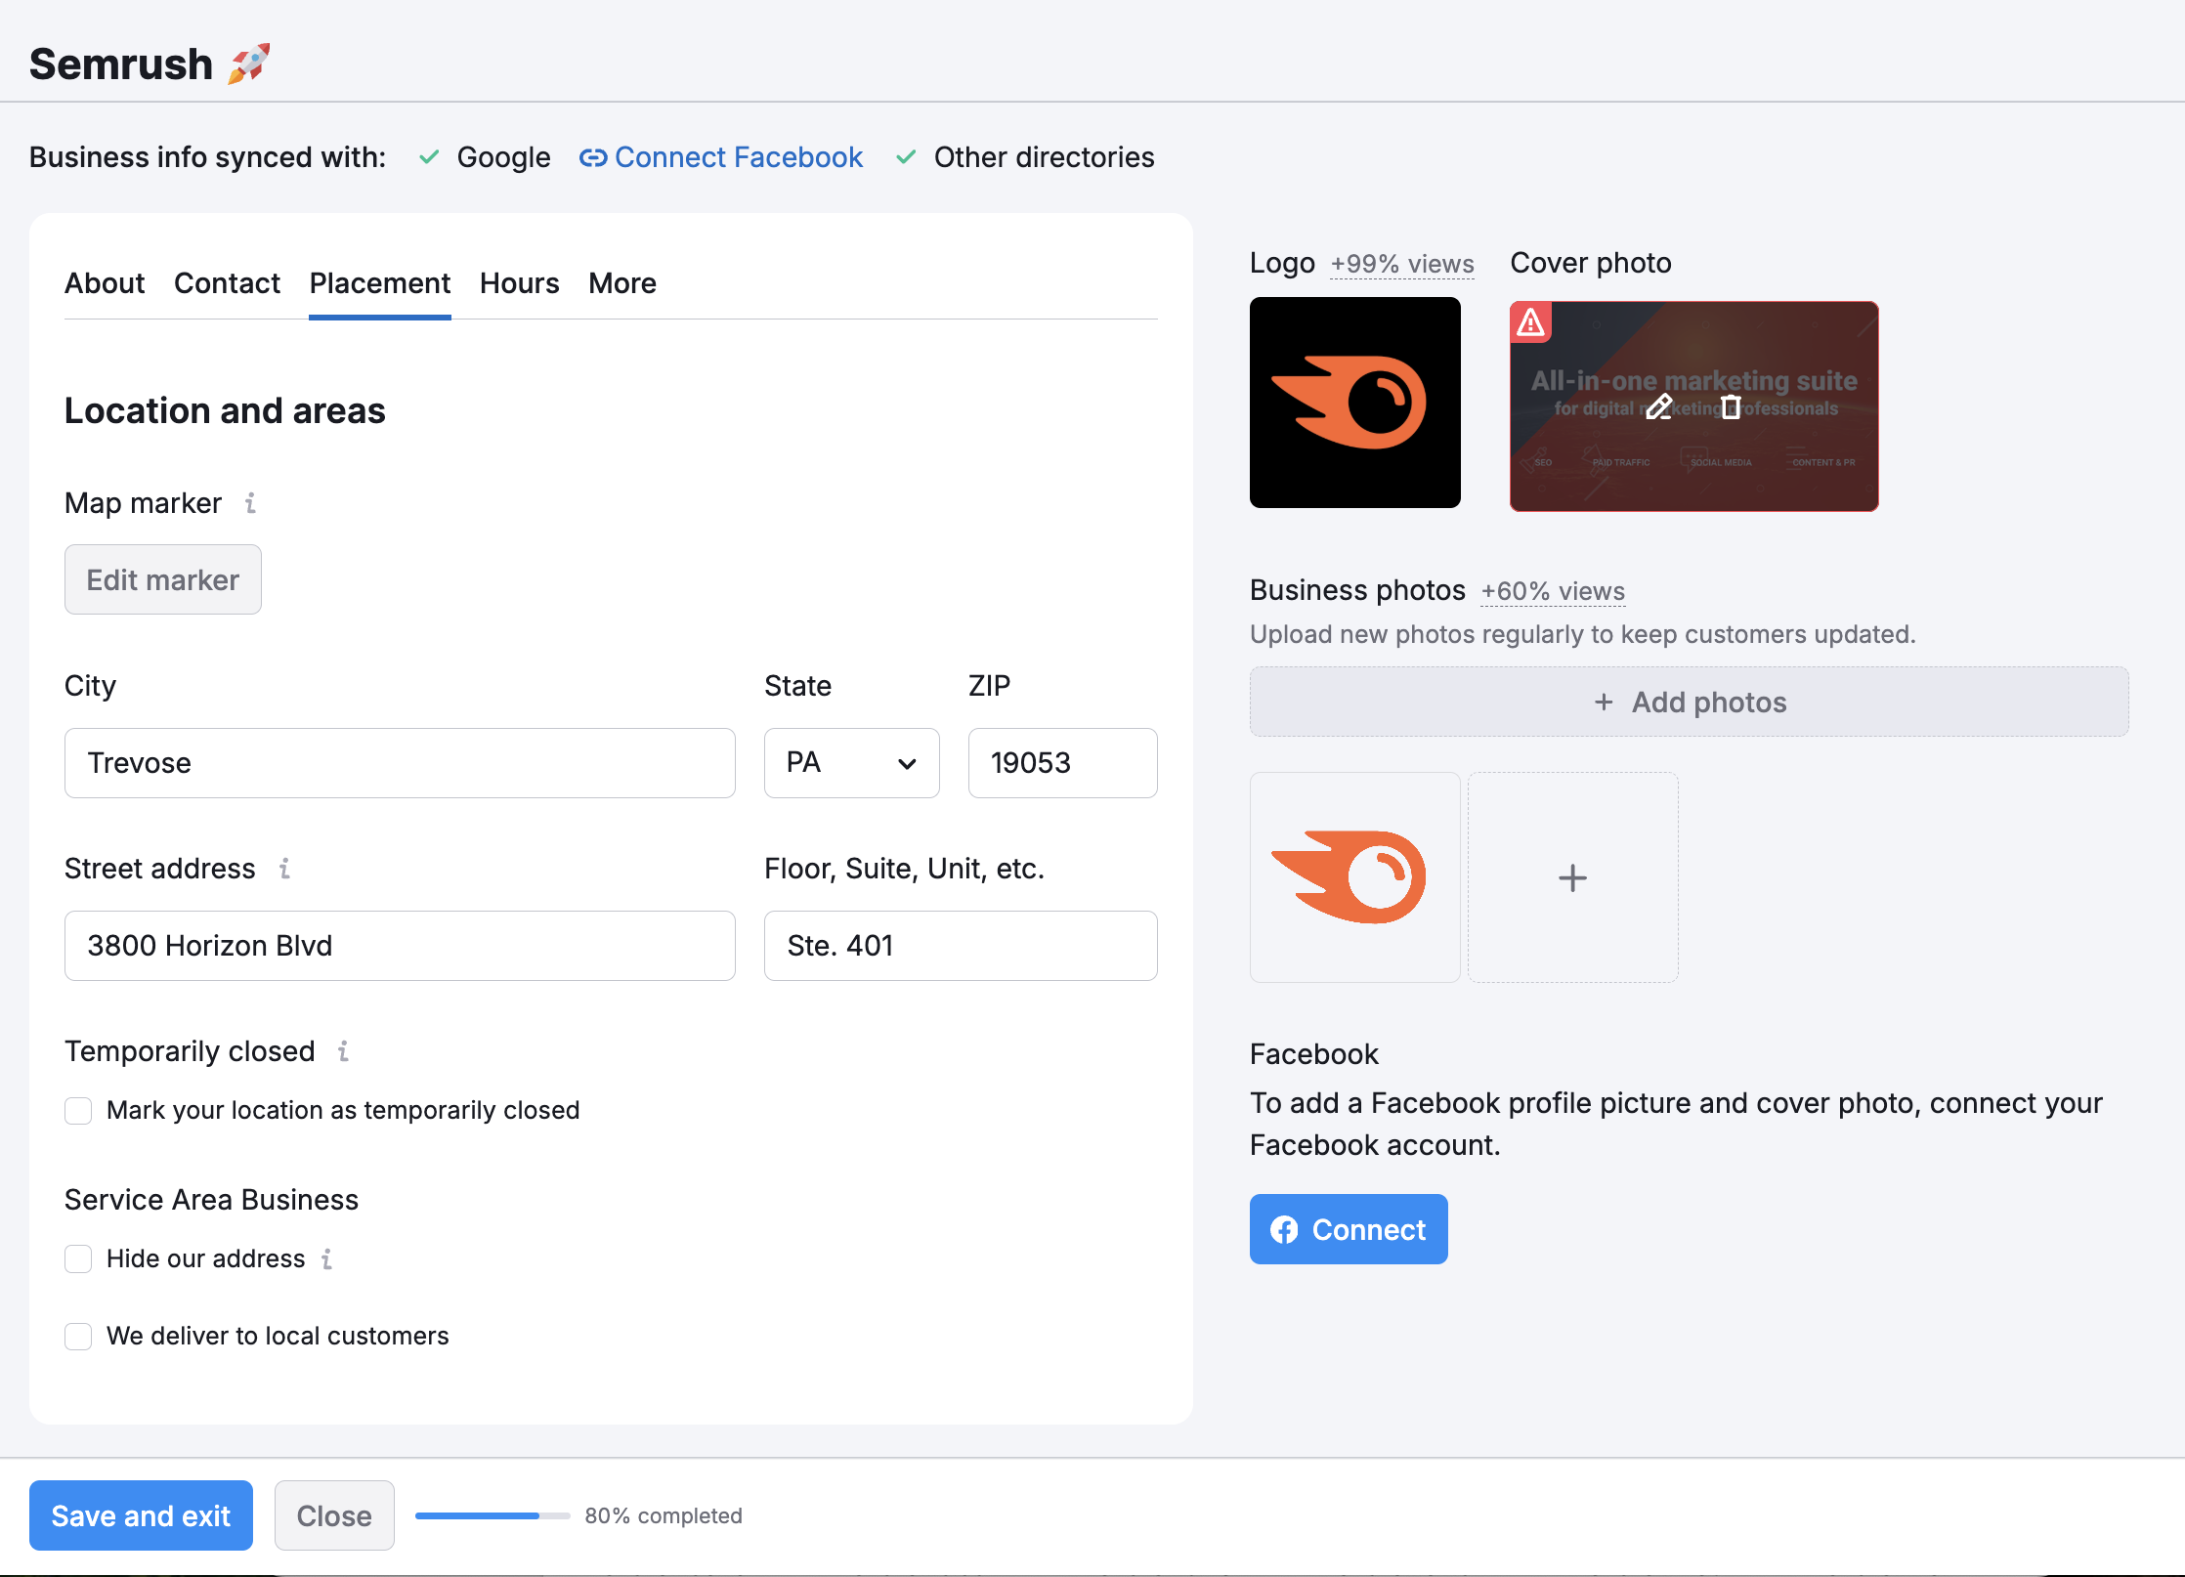Click the ZIP code input field
Viewport: 2185px width, 1577px height.
click(1062, 763)
